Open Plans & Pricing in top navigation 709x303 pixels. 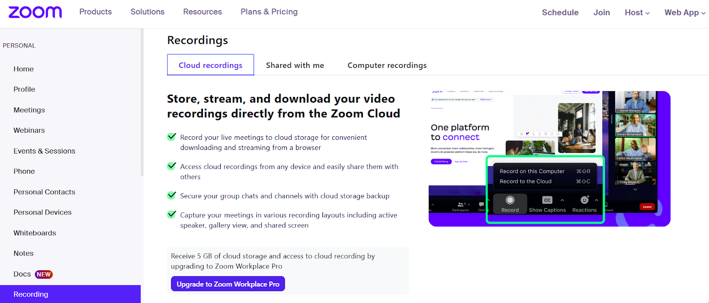(x=269, y=12)
